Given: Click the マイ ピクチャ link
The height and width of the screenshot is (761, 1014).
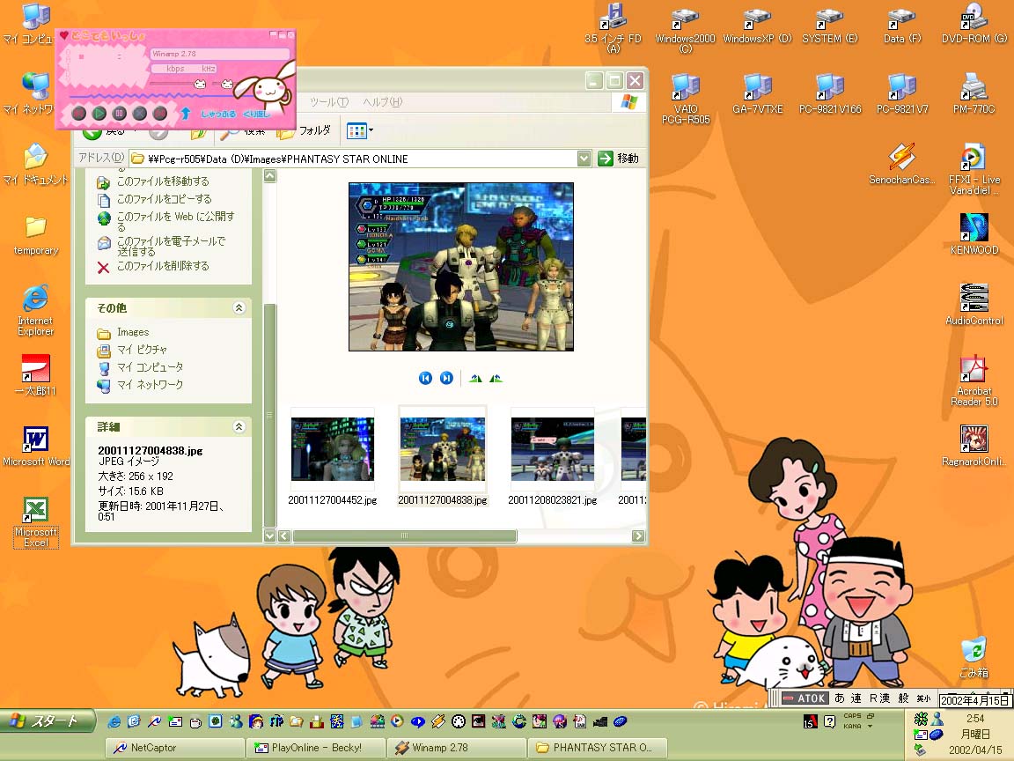Looking at the screenshot, I should point(141,350).
